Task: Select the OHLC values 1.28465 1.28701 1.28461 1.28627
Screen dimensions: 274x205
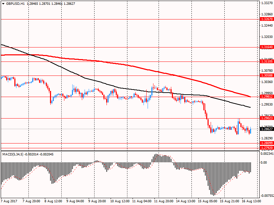Action: click(51, 4)
